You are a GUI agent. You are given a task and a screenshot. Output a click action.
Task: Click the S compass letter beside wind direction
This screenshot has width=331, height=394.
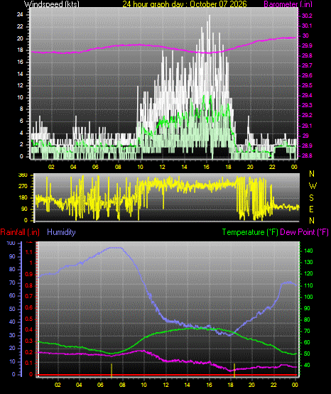coord(311,198)
